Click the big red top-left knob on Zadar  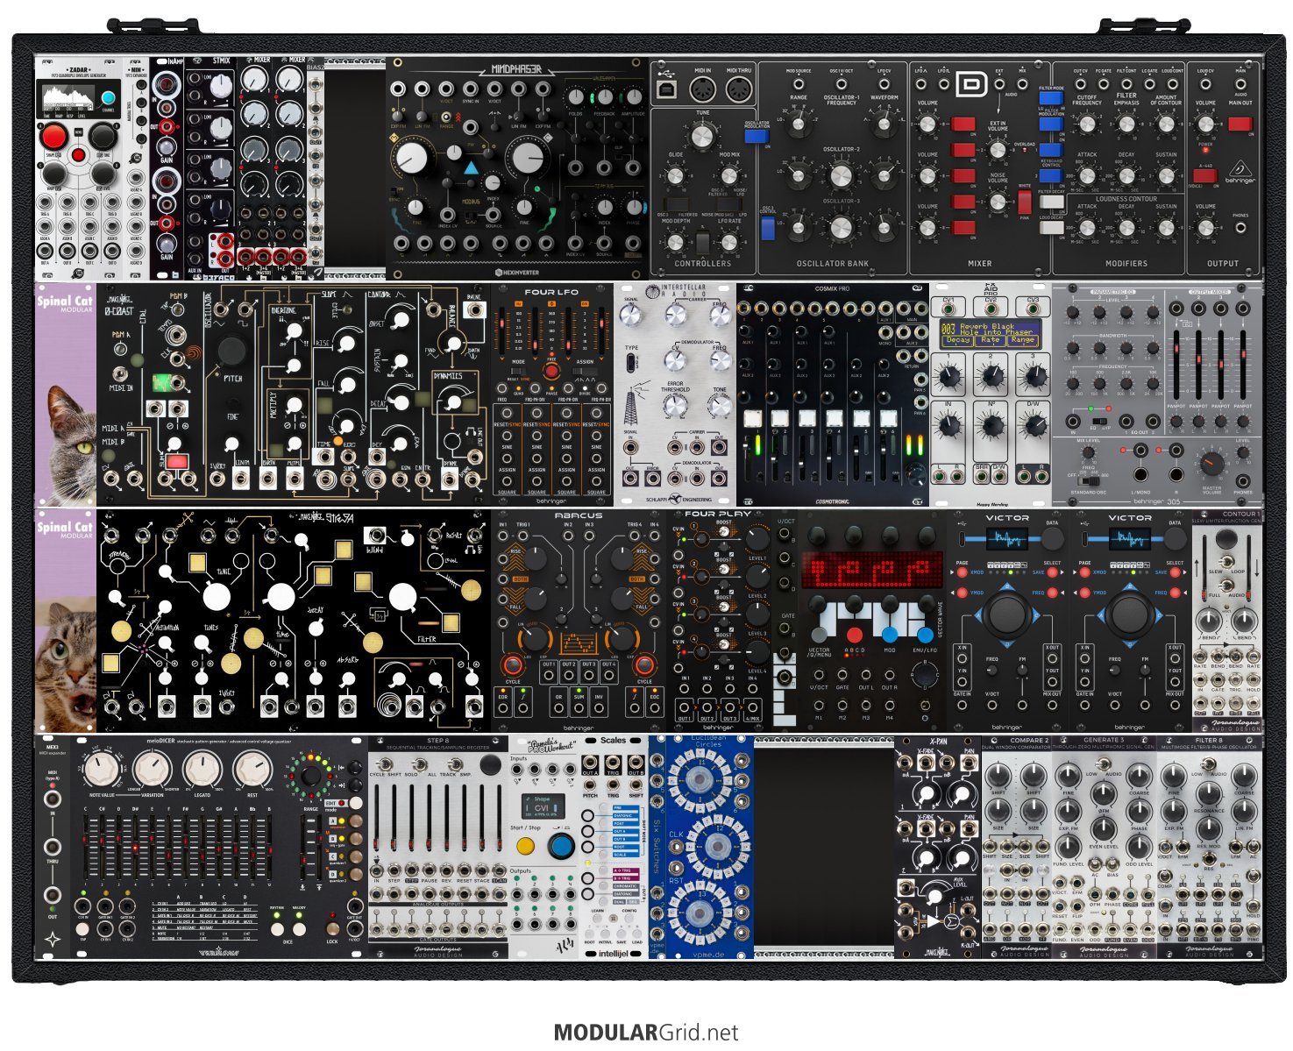[53, 137]
